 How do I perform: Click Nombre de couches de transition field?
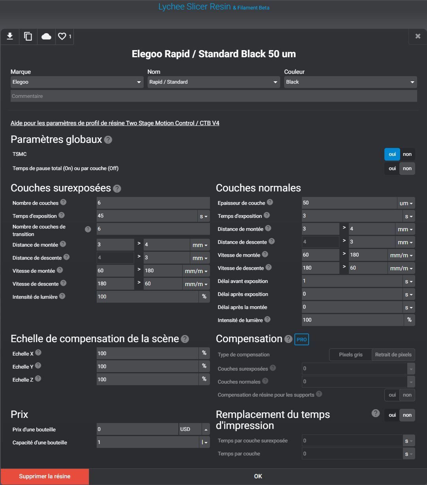153,229
